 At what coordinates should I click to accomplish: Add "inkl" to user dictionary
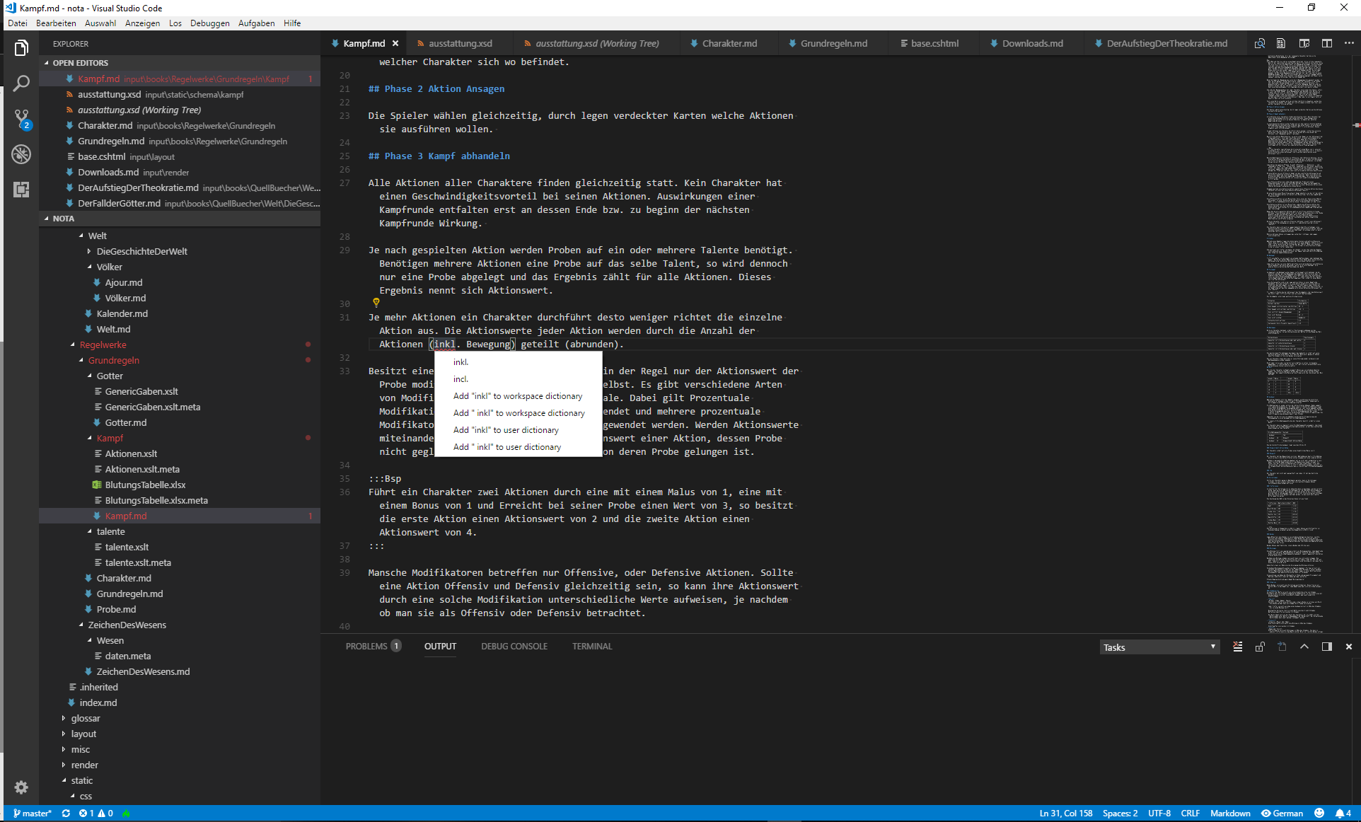[x=505, y=430]
